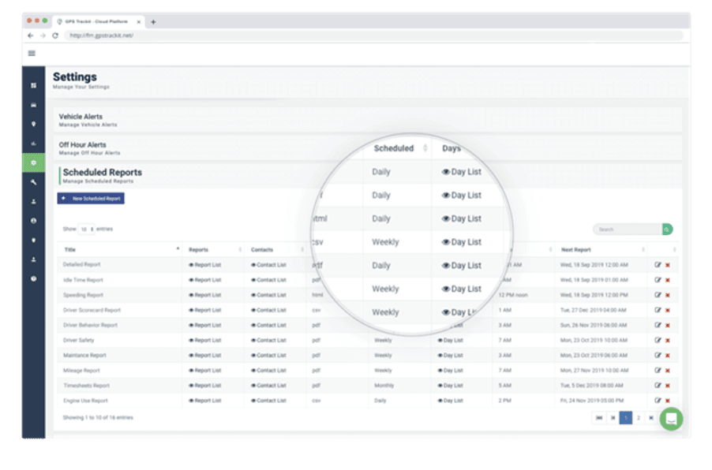The image size is (712, 470).
Task: Click the green search magnifier icon
Action: 667,229
